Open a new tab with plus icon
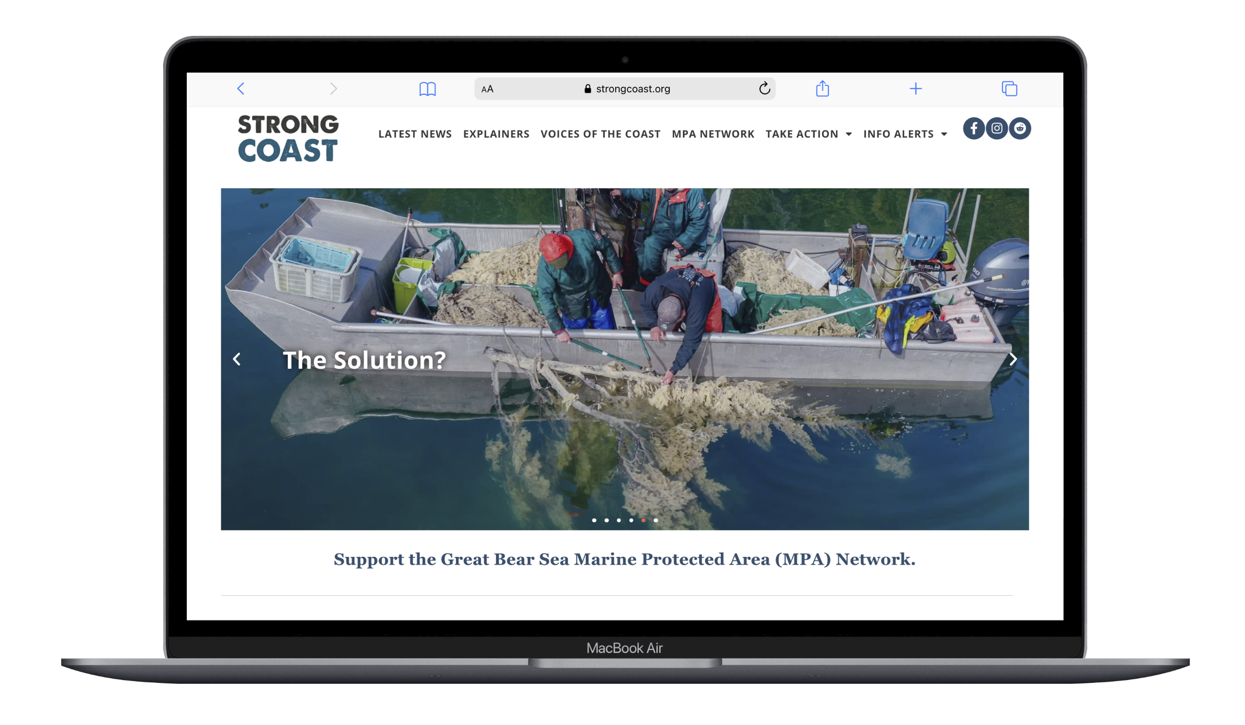The height and width of the screenshot is (725, 1245). pyautogui.click(x=915, y=89)
